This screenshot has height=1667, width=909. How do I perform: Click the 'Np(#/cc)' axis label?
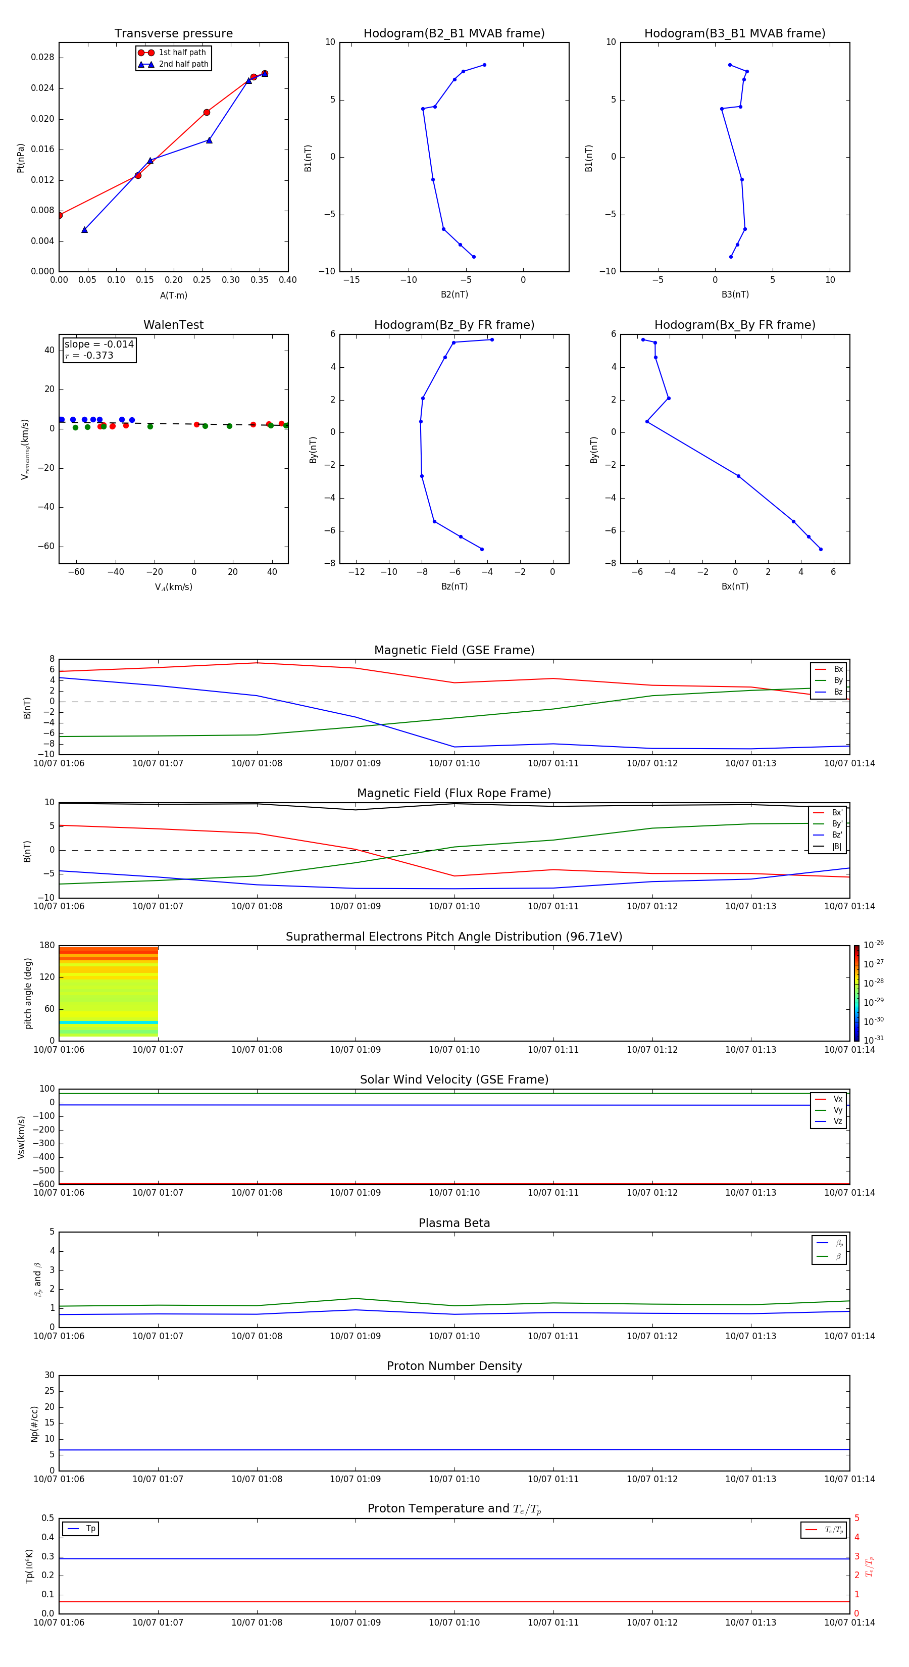35,1424
